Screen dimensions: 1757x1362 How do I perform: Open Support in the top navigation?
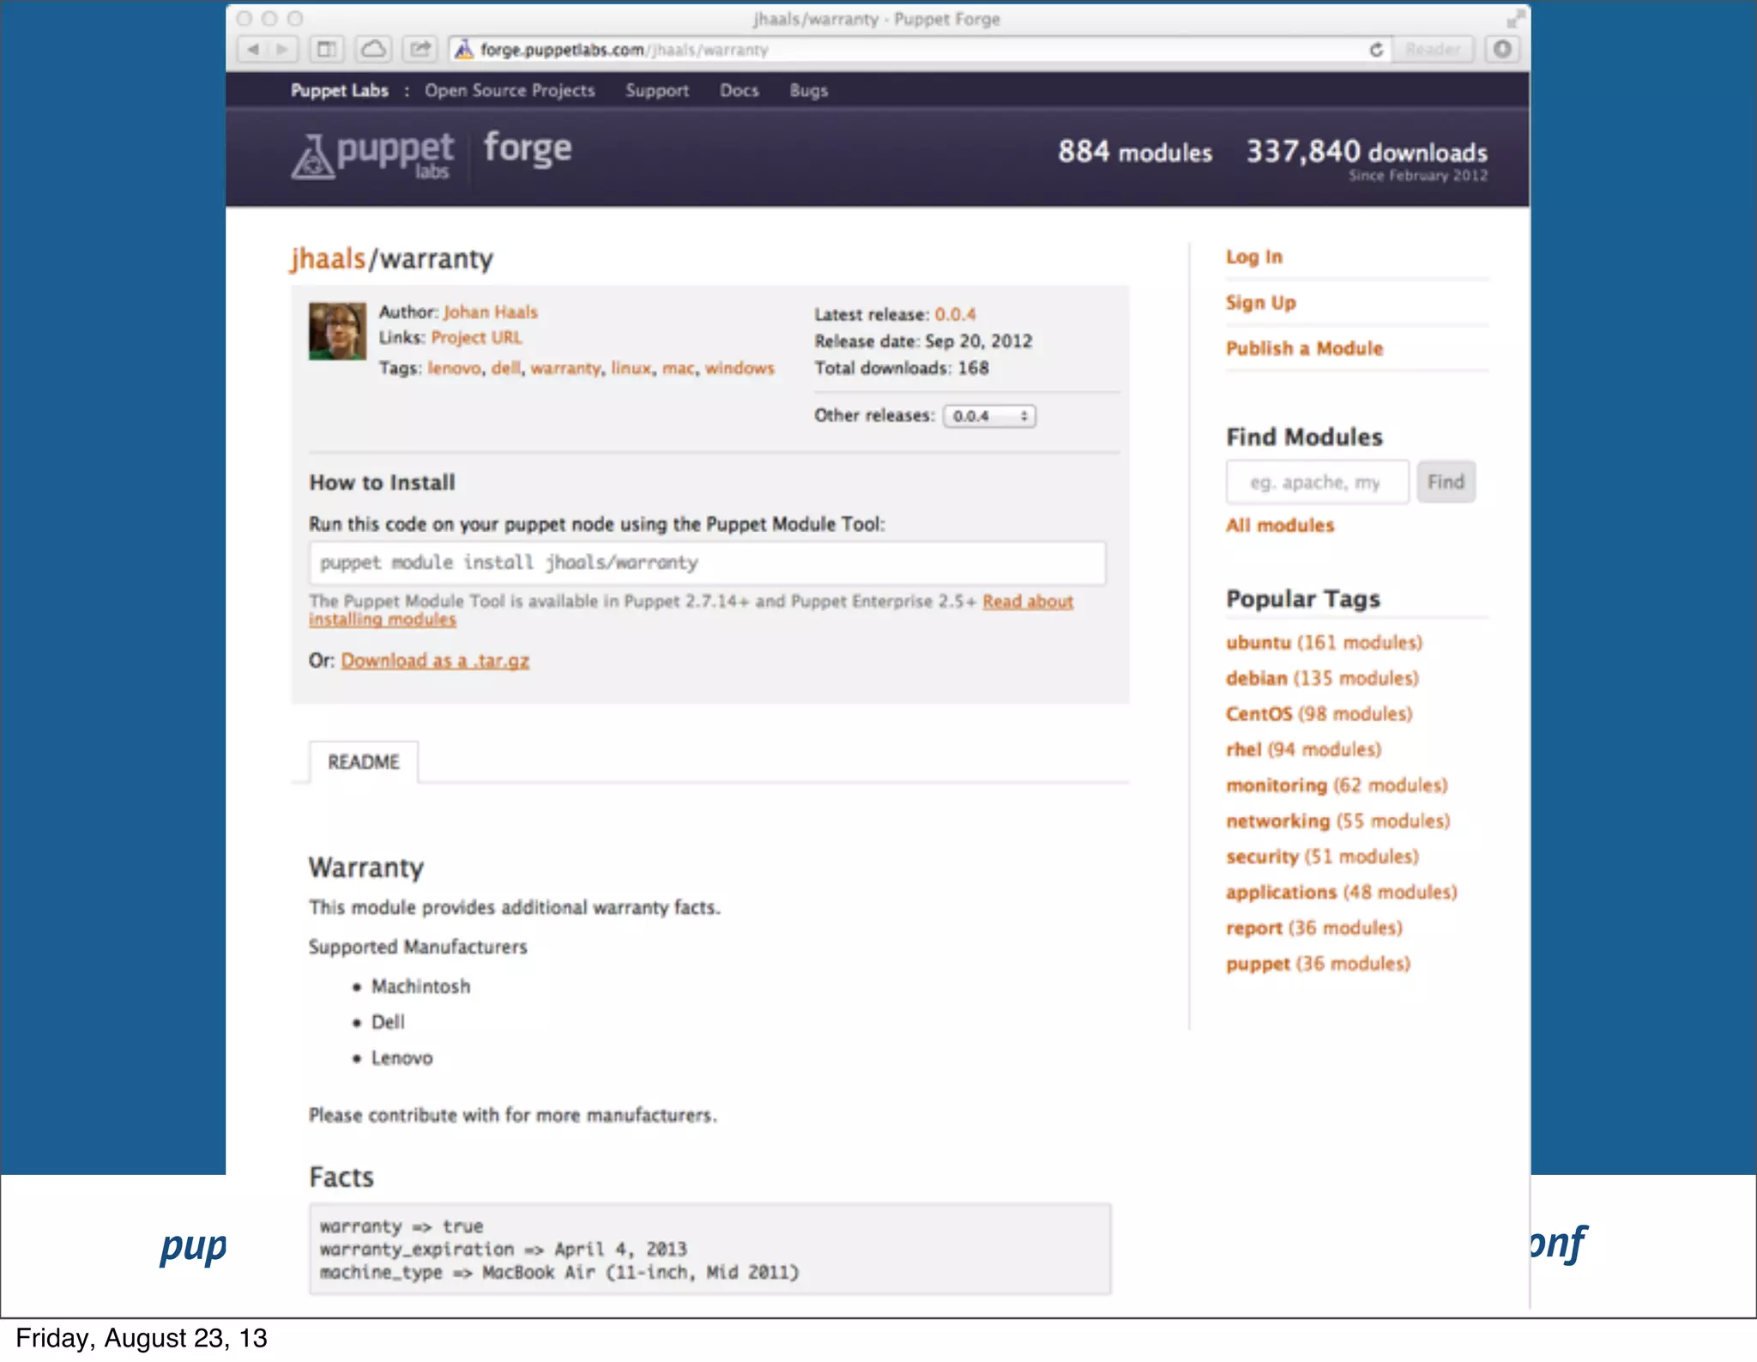coord(656,91)
